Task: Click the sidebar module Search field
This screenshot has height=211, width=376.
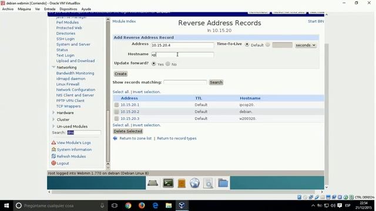Action: [x=83, y=132]
